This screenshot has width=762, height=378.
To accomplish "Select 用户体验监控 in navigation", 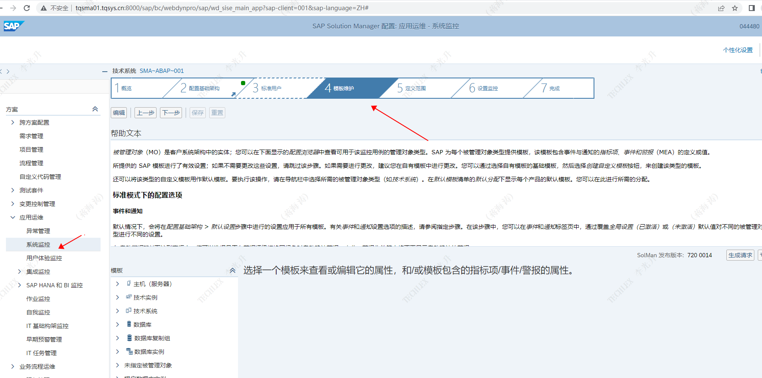I will click(x=44, y=258).
